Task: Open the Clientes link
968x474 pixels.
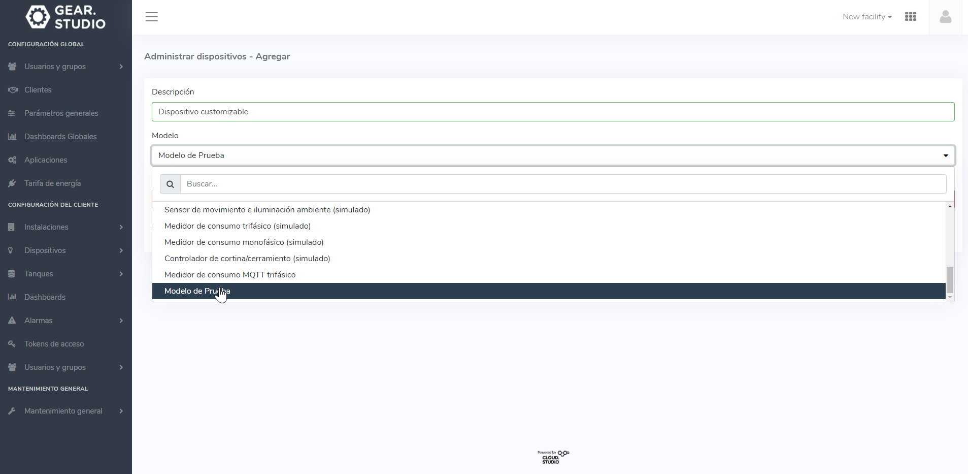Action: [38, 90]
